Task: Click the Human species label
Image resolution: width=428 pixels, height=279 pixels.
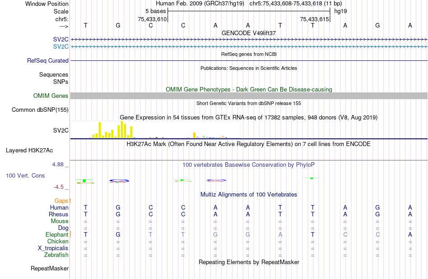Action: (59, 208)
